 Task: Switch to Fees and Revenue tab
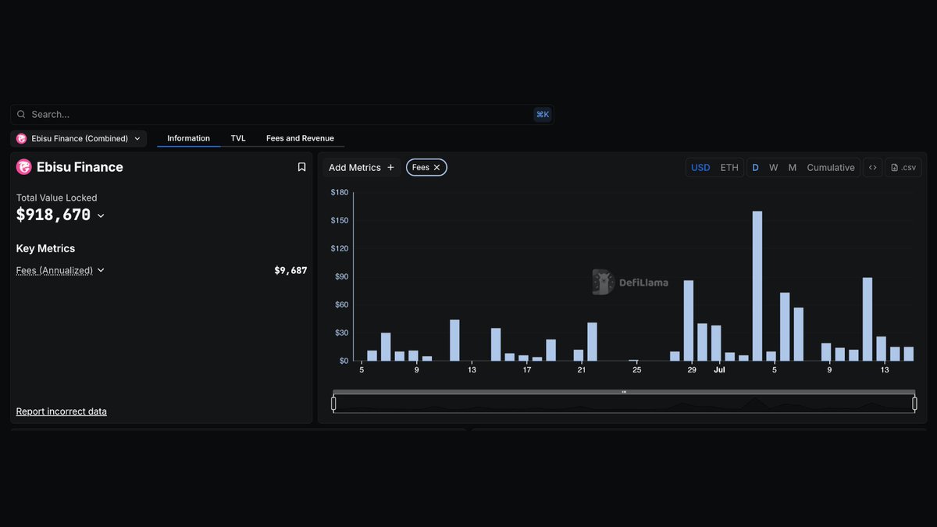click(300, 138)
